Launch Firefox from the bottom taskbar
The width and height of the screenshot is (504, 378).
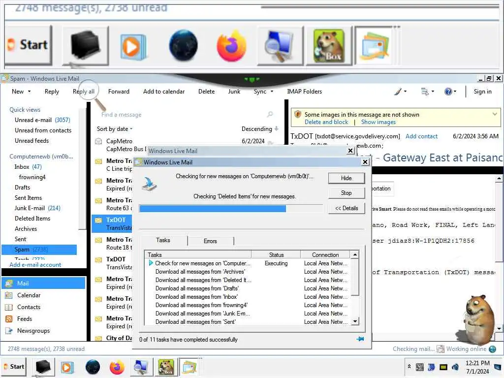pos(117,367)
